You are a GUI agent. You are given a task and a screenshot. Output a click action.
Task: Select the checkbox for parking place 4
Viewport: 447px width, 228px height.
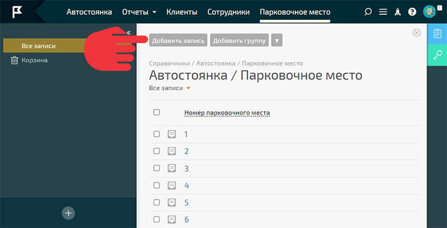coord(157,185)
